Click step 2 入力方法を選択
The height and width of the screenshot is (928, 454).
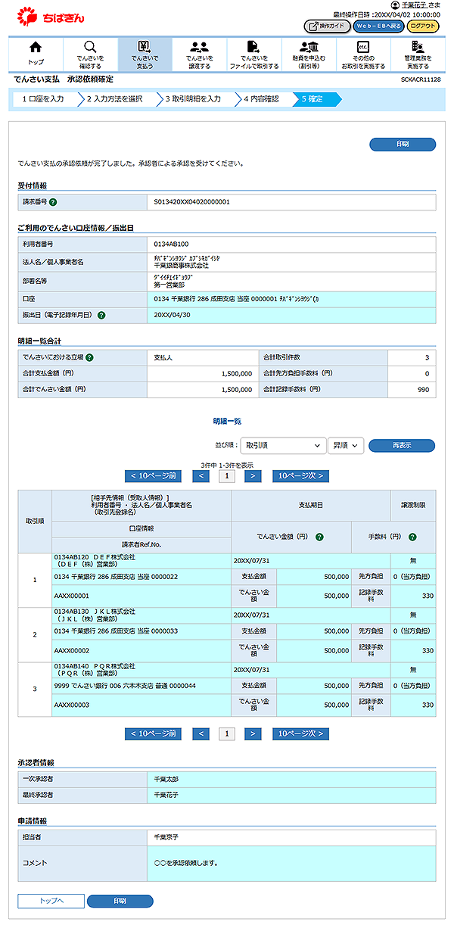point(115,99)
